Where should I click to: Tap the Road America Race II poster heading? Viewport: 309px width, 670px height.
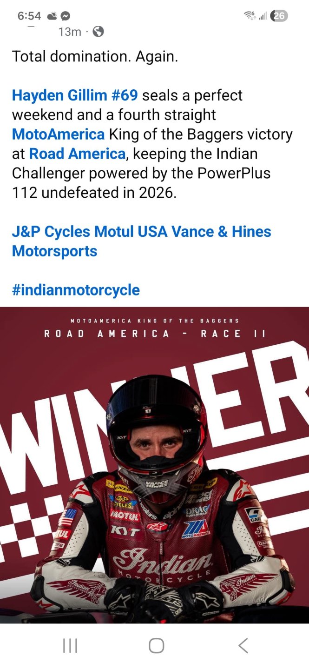coord(155,334)
